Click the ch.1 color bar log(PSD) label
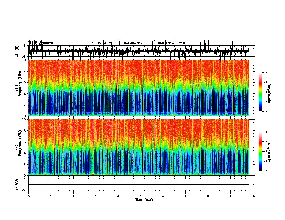This screenshot has width=285, height=220. point(270,94)
